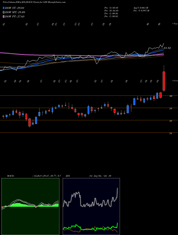This screenshot has width=178, height=235.
Task: Click the 'Pre V: 0.997 M' volume text
Action: click(141, 11)
